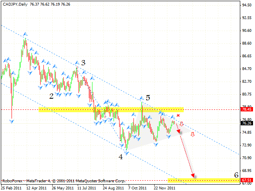
Task: Select wave label 3 on the chart
Action: tap(83, 62)
